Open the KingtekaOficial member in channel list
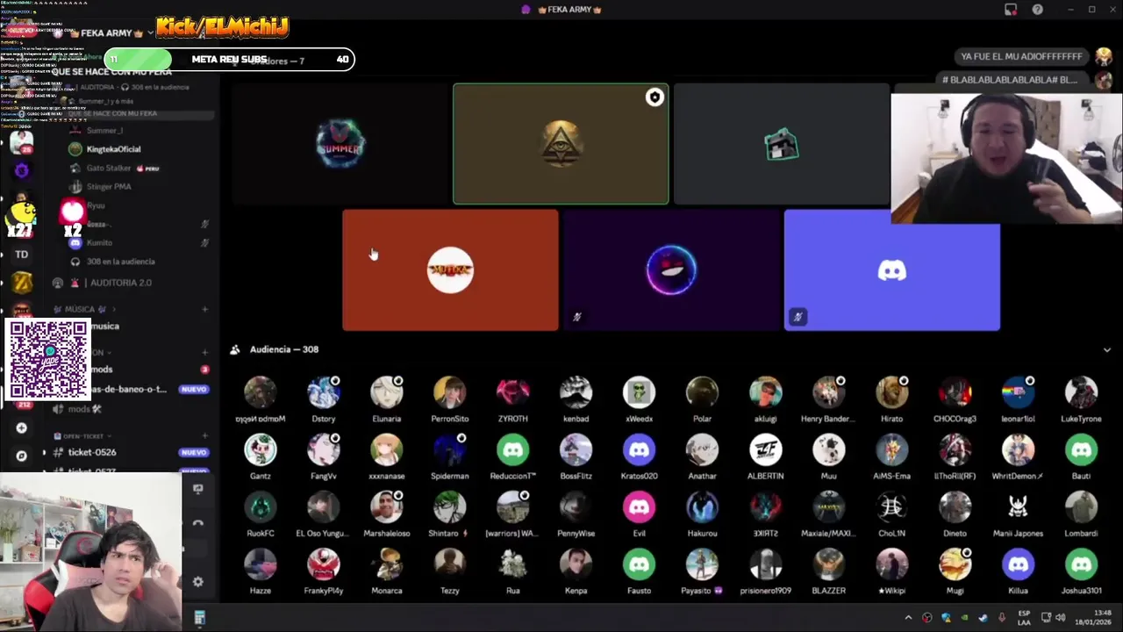Screen dimensions: 1123x632 pyautogui.click(x=114, y=149)
